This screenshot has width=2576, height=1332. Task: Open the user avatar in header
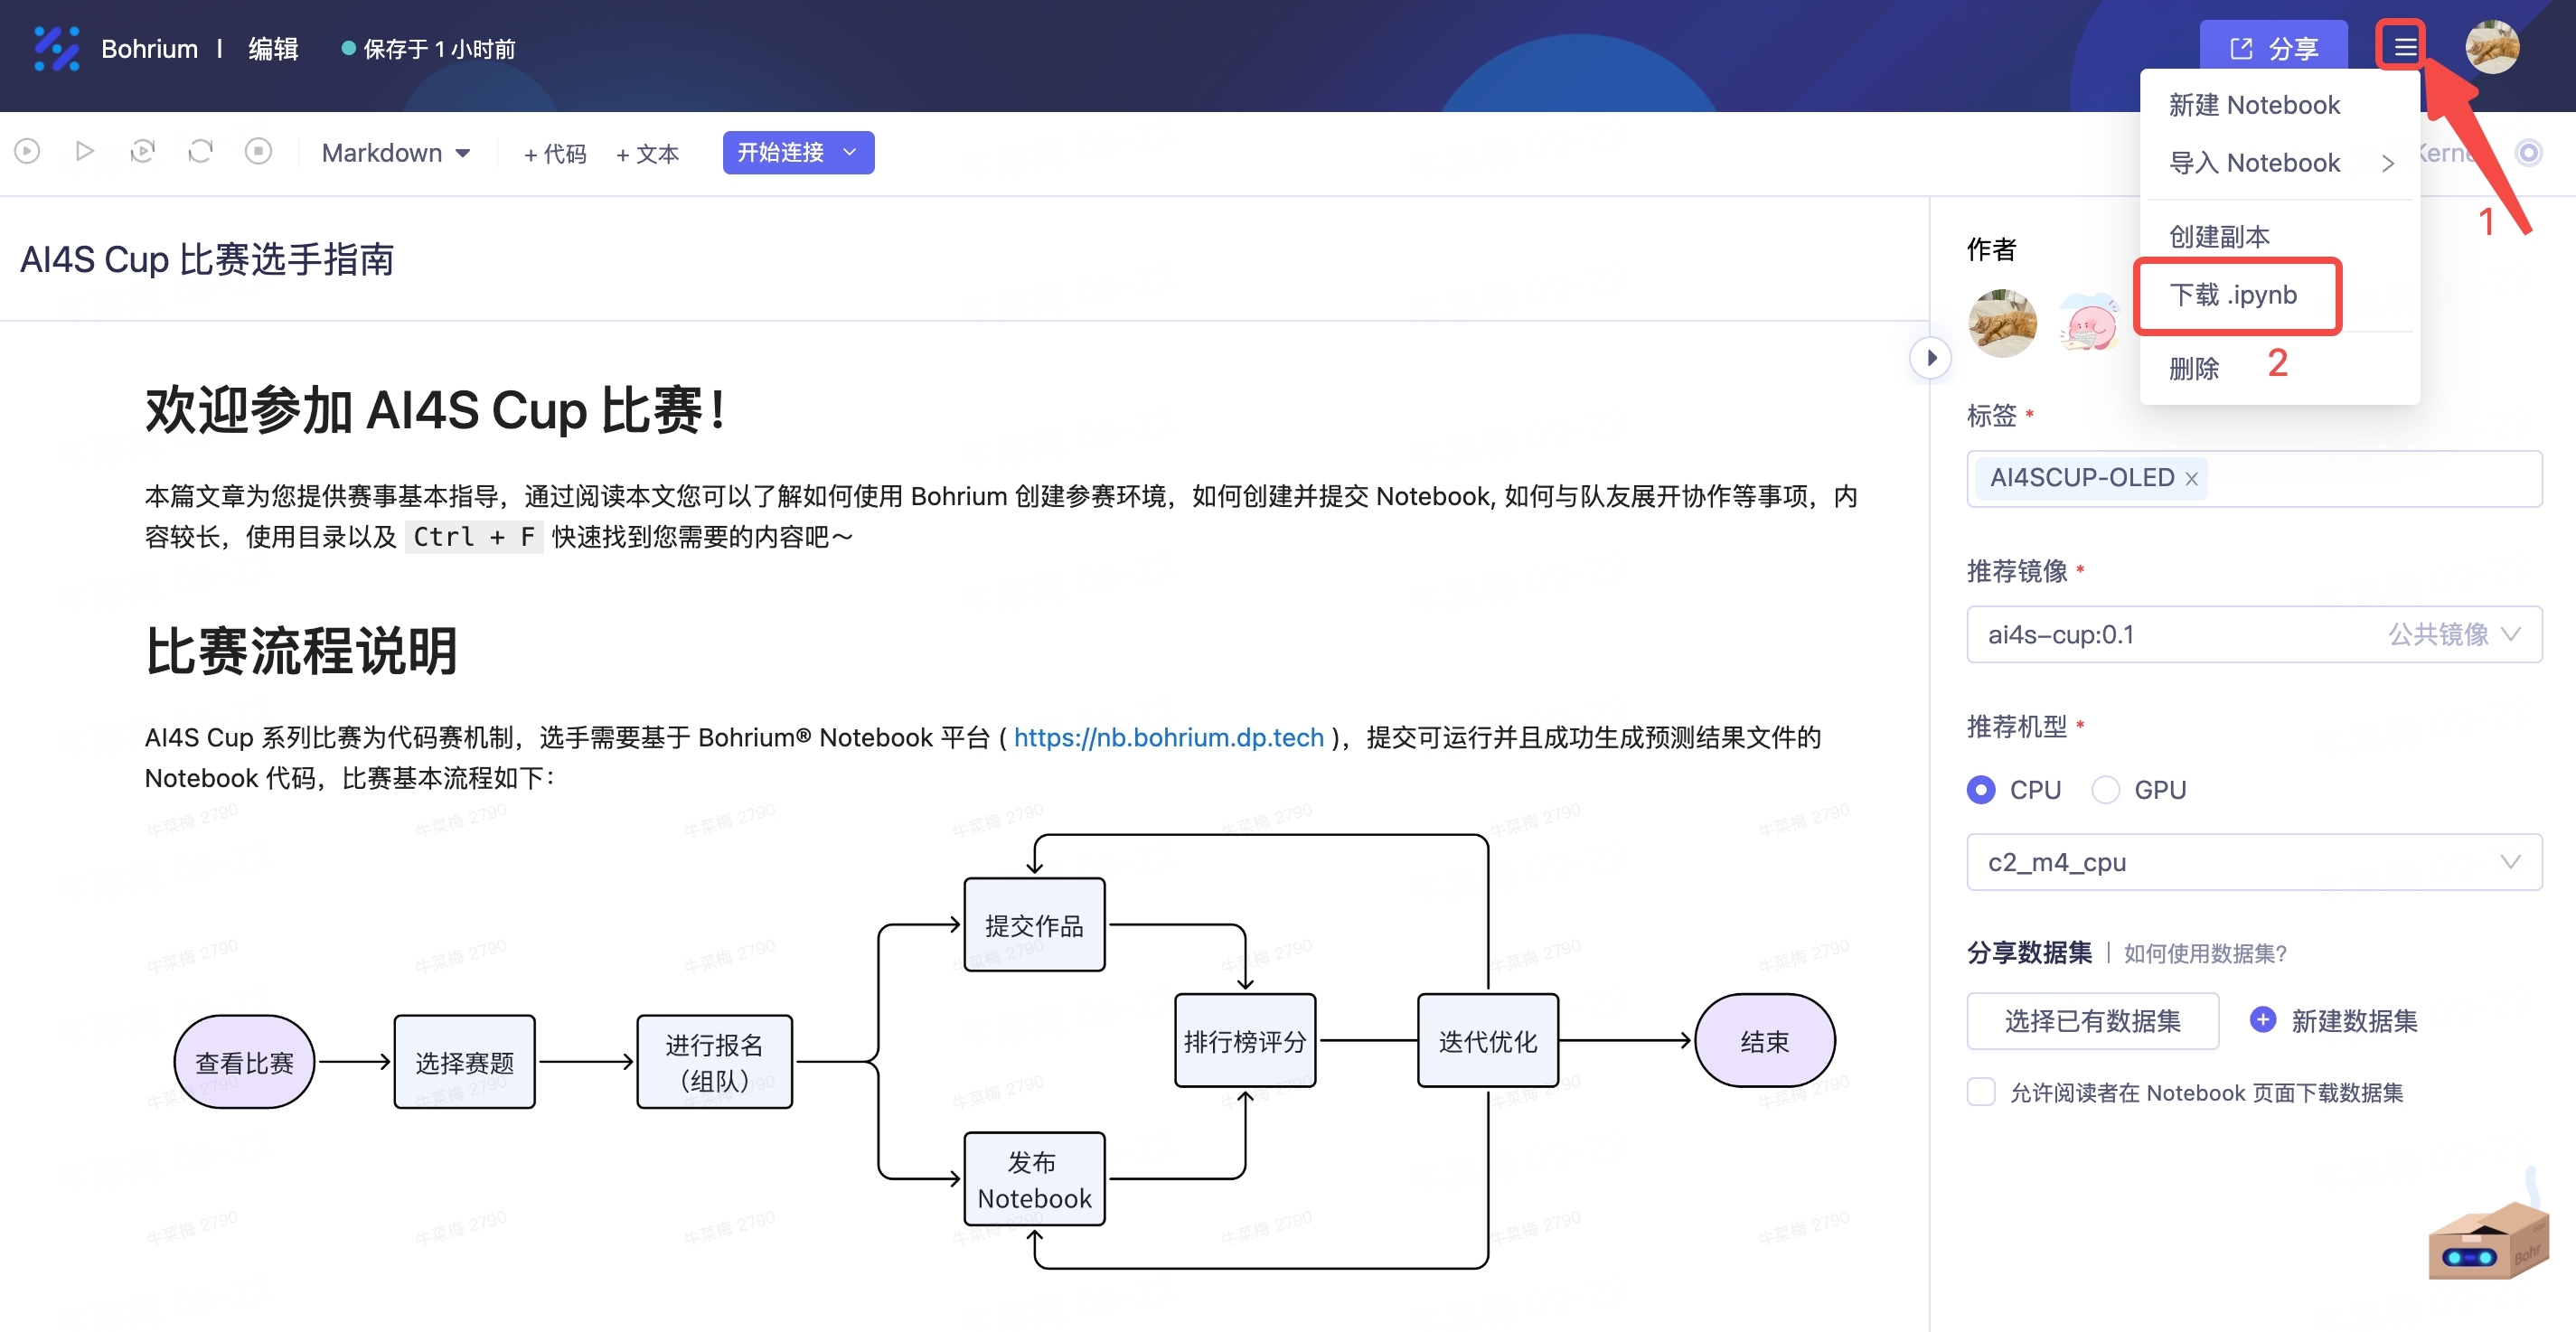coord(2492,47)
